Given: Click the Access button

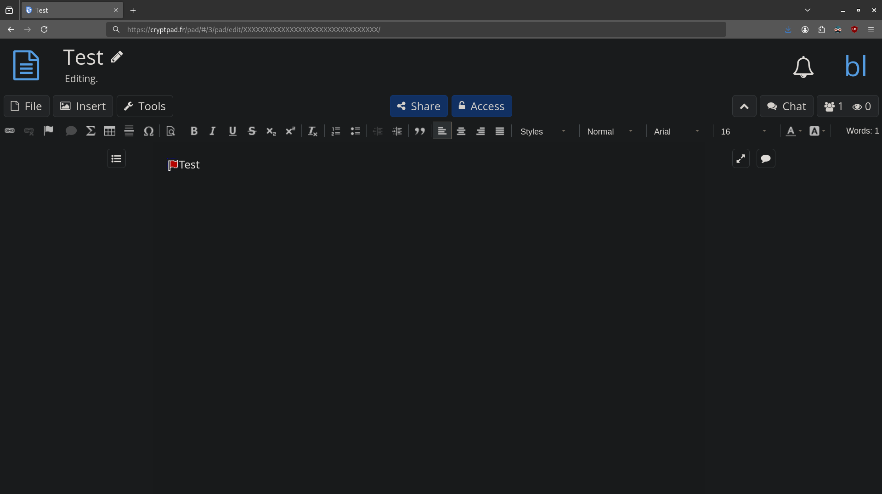Looking at the screenshot, I should tap(481, 106).
